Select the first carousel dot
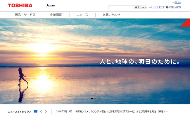 coord(92,99)
